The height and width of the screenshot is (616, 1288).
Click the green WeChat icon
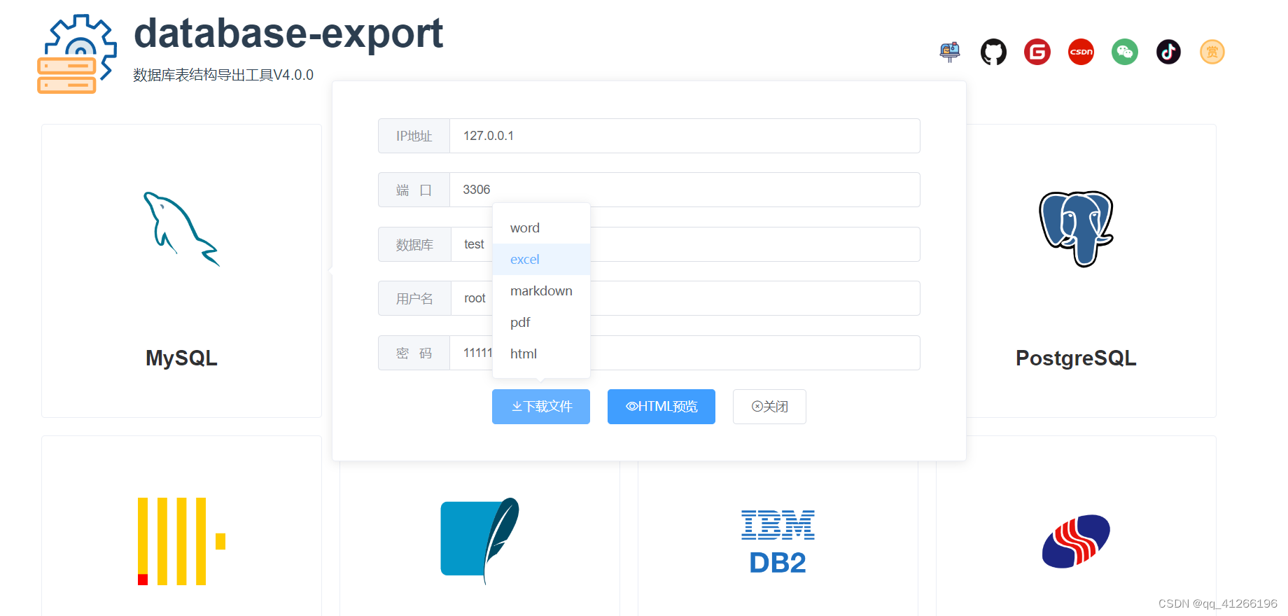pyautogui.click(x=1125, y=52)
